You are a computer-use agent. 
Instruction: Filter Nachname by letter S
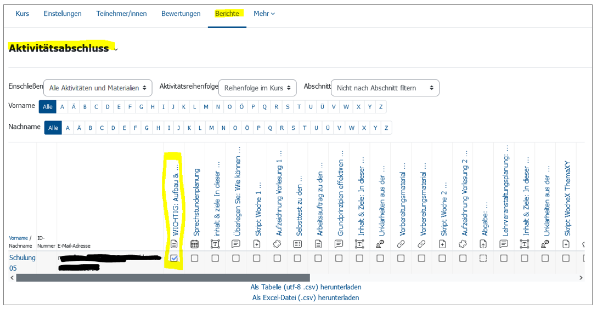coord(293,128)
